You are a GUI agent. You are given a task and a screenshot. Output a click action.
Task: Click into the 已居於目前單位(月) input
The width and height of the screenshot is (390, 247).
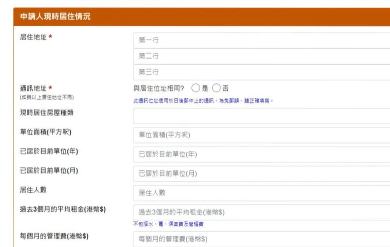click(x=261, y=174)
